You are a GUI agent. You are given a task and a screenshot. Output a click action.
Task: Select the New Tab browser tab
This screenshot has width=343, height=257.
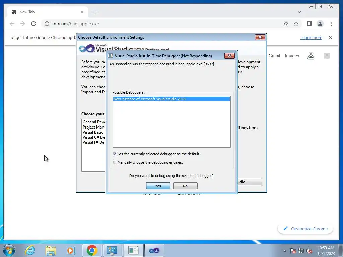tap(48, 12)
